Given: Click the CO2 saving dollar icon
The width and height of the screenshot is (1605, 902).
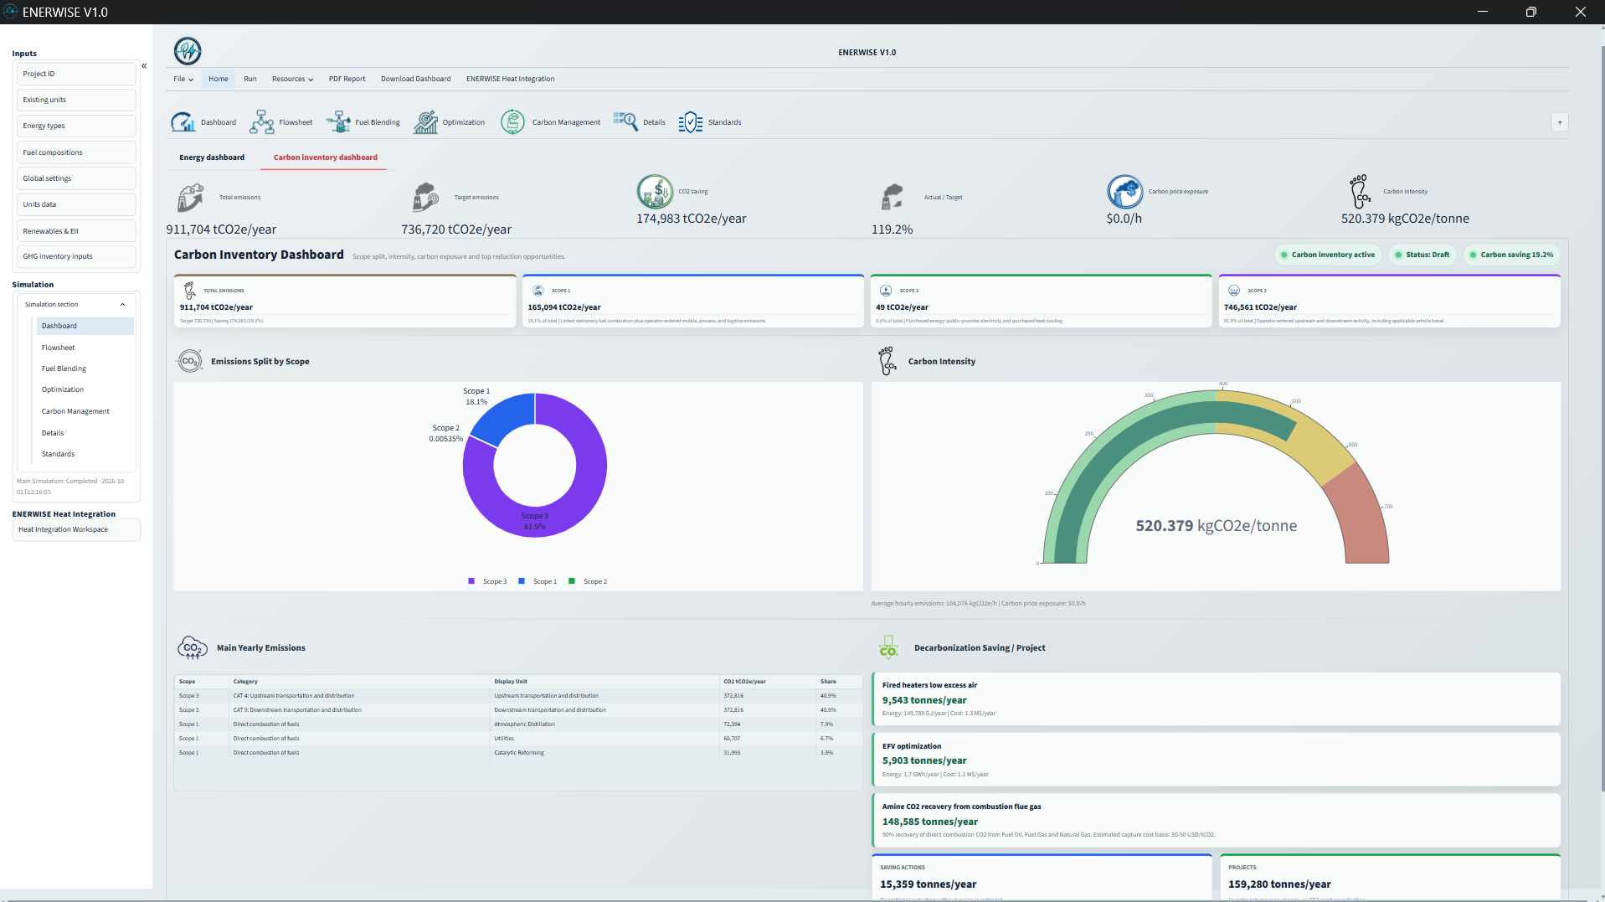Looking at the screenshot, I should (655, 192).
